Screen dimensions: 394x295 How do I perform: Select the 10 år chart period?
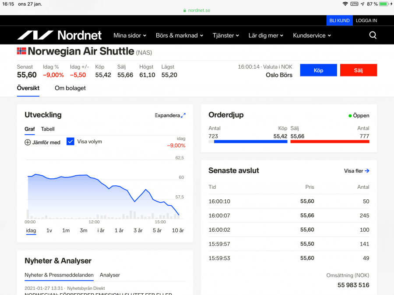178,230
